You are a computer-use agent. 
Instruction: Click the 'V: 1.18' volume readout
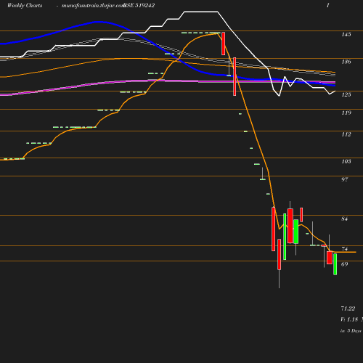pos(349,319)
